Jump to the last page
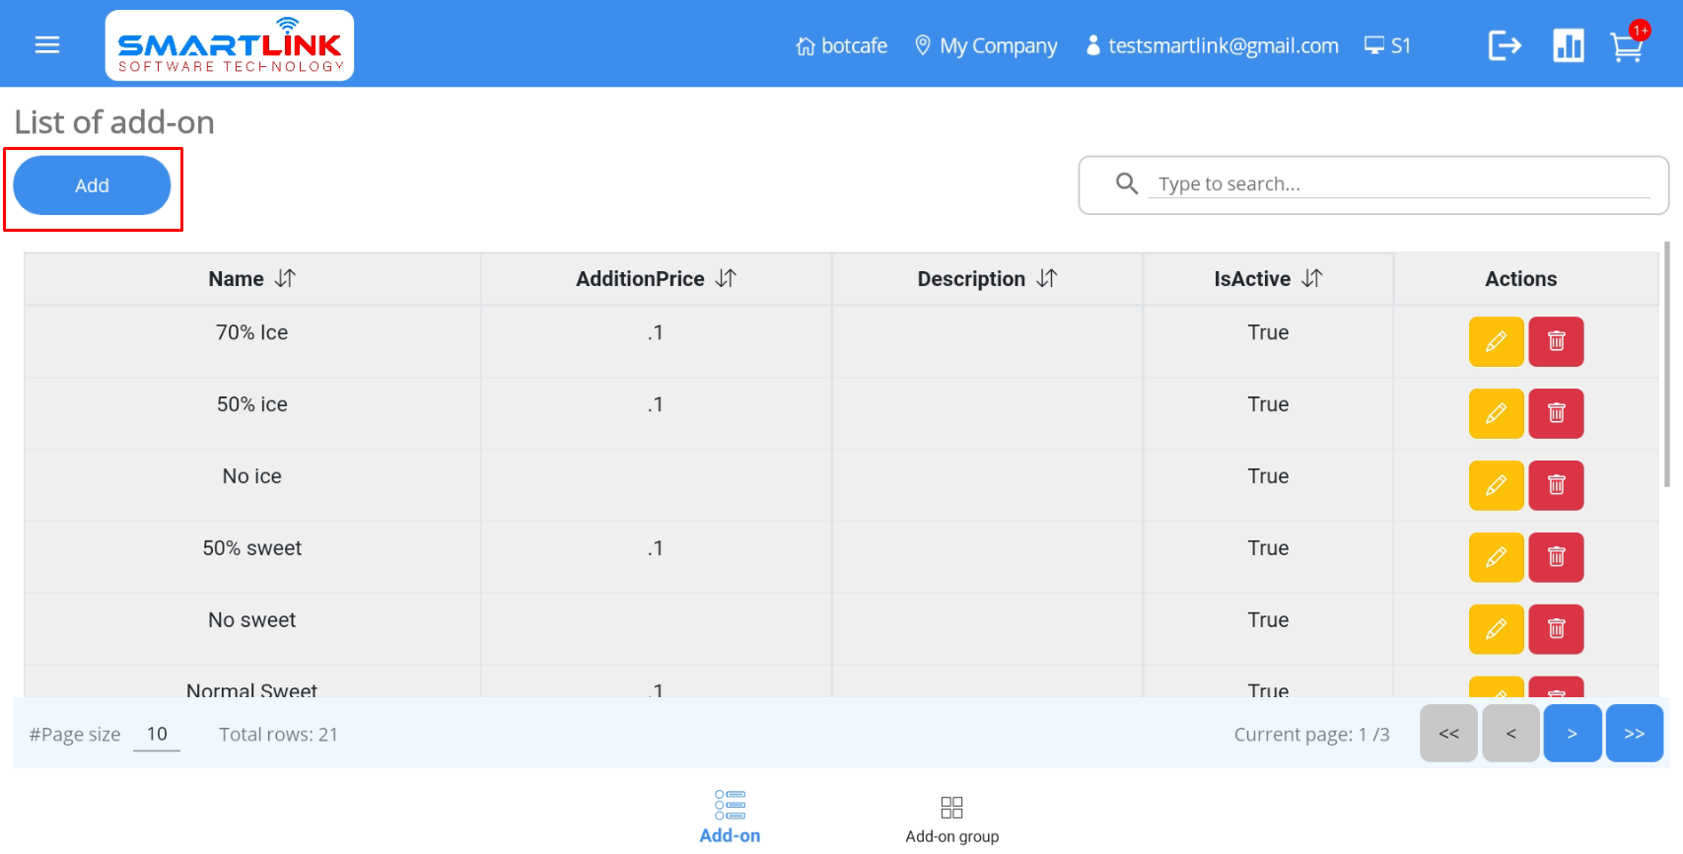 (x=1634, y=734)
